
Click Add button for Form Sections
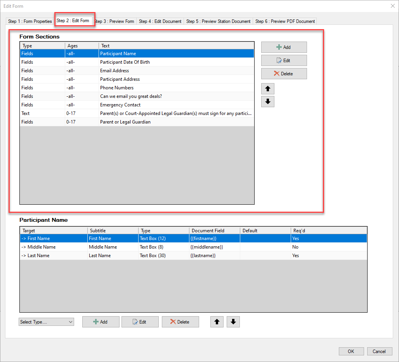[x=284, y=47]
